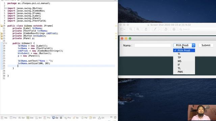The width and height of the screenshot is (216, 121).
Task: Click the lblNama.setText line of code
Action: (x=35, y=61)
